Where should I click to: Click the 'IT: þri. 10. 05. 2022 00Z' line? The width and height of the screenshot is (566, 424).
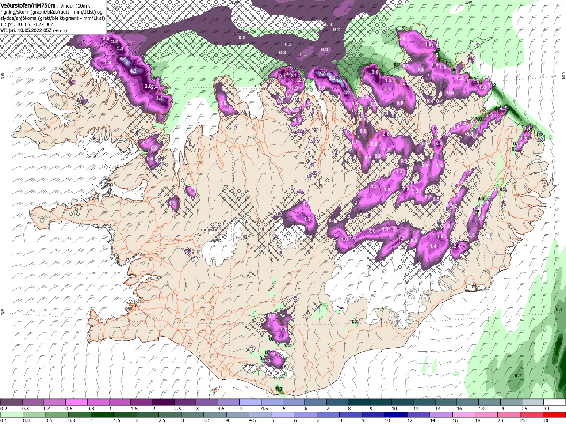[x=27, y=24]
